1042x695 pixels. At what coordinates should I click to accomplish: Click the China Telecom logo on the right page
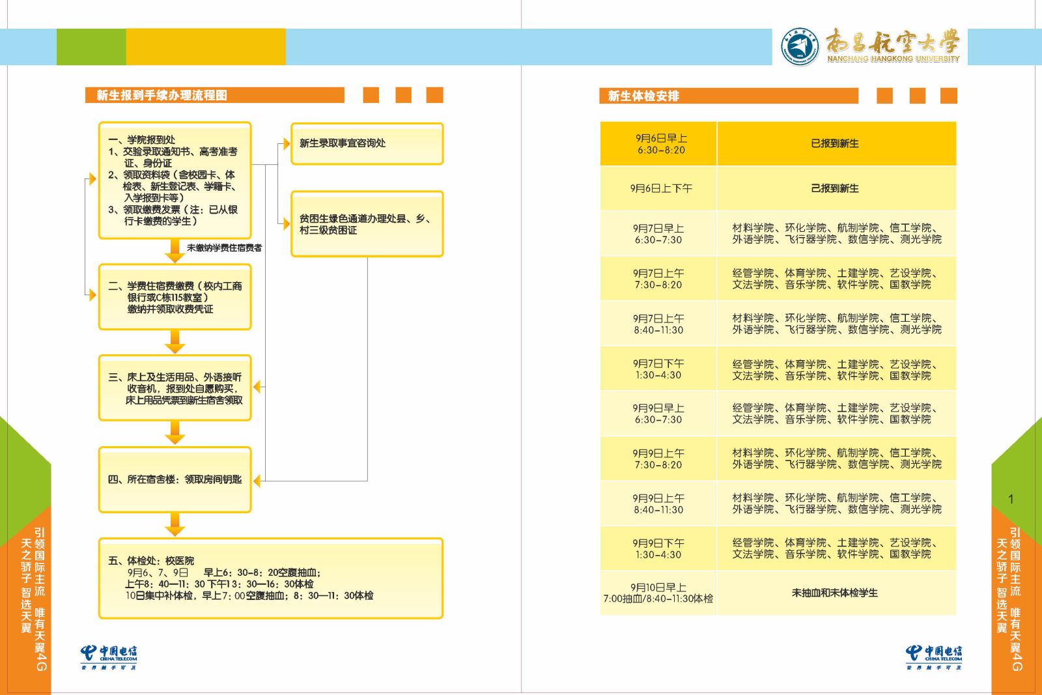(x=934, y=657)
